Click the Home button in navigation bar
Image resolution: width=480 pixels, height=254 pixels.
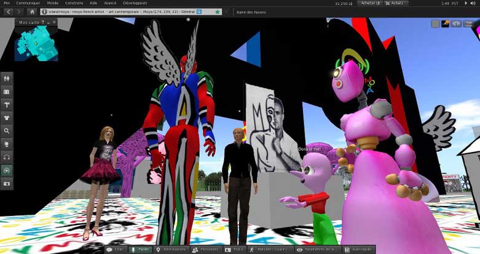point(32,12)
